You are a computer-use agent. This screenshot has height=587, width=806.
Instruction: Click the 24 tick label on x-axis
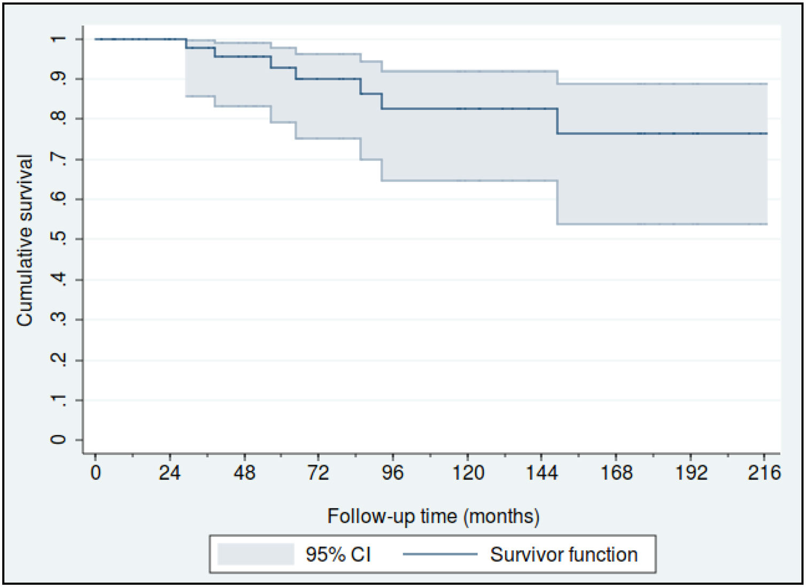tap(170, 473)
